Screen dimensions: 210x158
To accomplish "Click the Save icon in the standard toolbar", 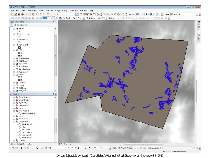I will tap(19, 14).
